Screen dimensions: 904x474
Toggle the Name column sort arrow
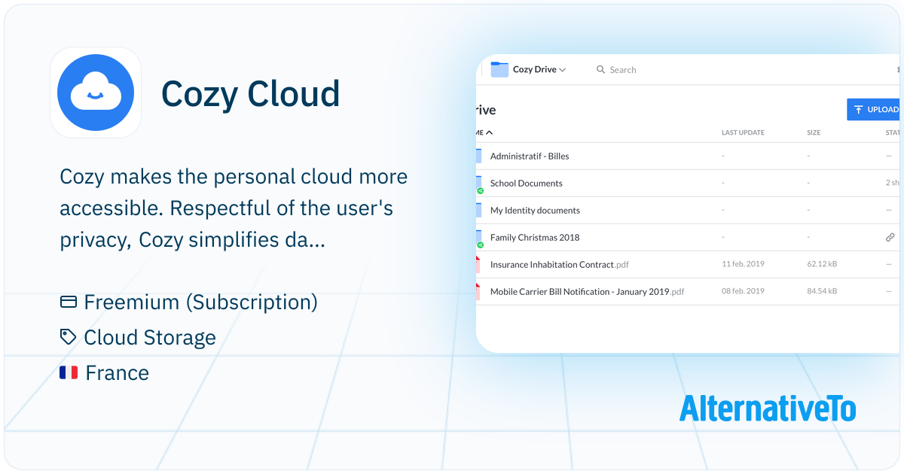point(489,132)
